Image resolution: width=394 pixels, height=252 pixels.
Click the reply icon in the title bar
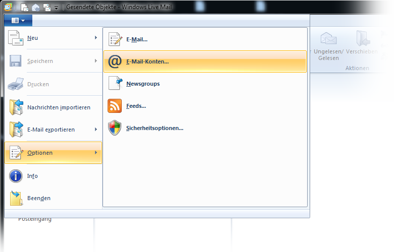pos(35,8)
